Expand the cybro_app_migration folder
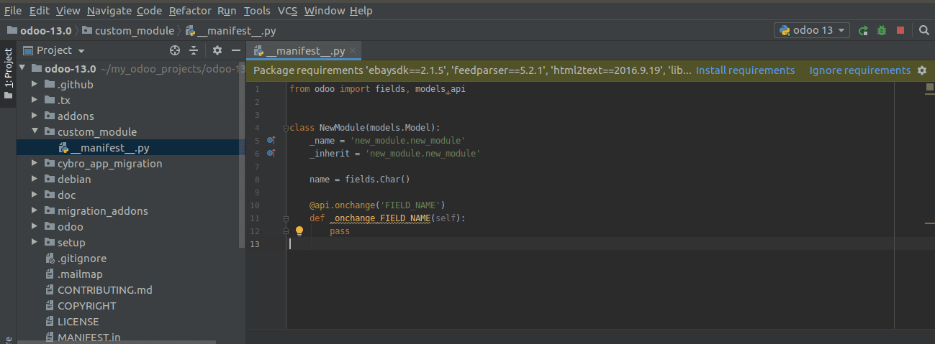 coord(35,164)
